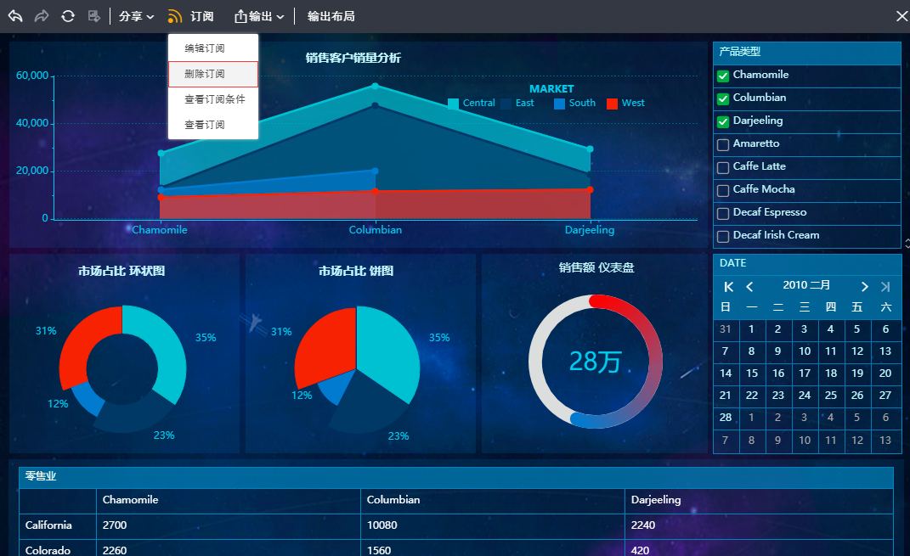Go to the previous month in calendar
The image size is (910, 556).
(x=749, y=287)
